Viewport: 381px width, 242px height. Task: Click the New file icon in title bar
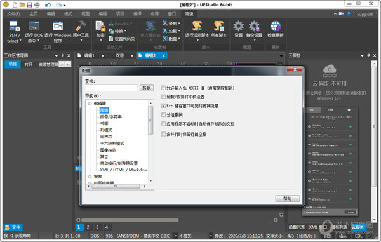point(15,4)
